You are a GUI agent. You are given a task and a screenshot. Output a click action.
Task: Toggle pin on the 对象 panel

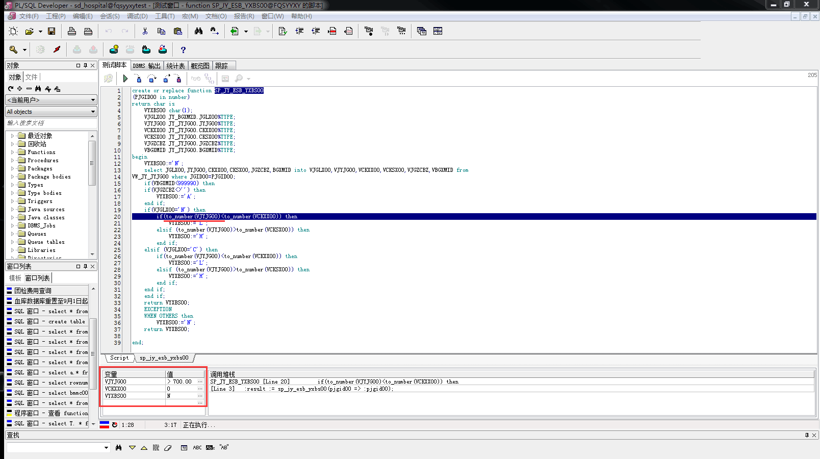85,65
